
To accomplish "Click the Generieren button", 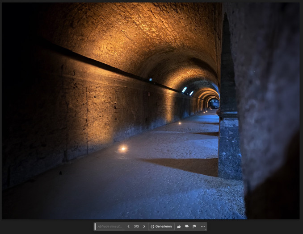I will pos(161,226).
